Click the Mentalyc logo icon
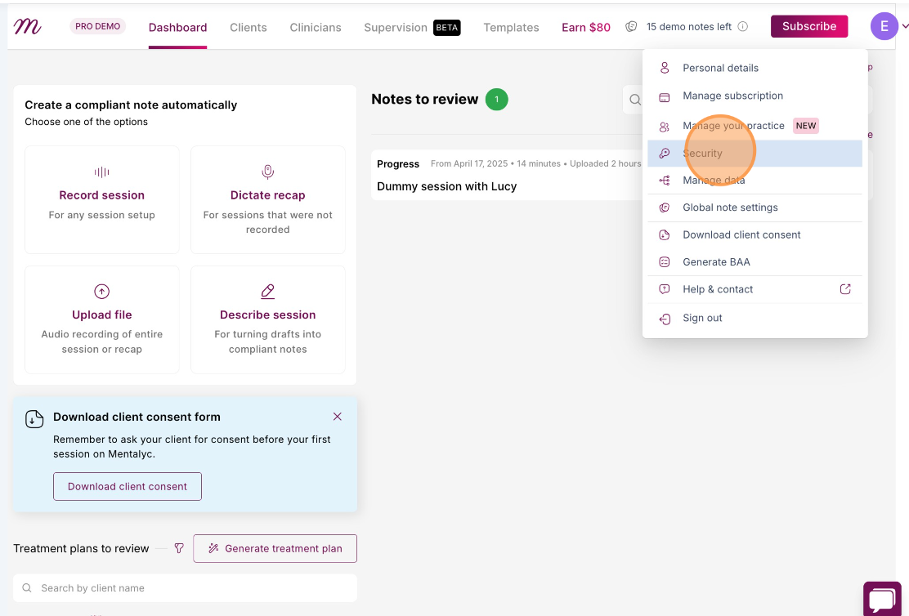The width and height of the screenshot is (909, 616). [x=27, y=27]
